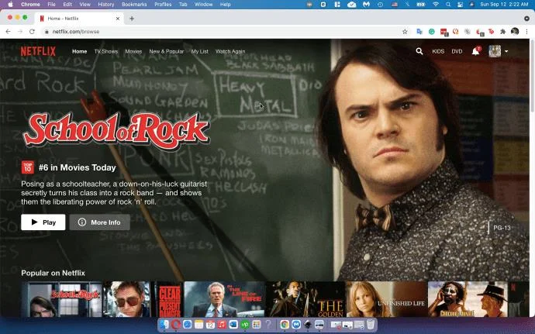Click the Netflix profile avatar
Viewport: 535px width, 334px height.
point(495,51)
